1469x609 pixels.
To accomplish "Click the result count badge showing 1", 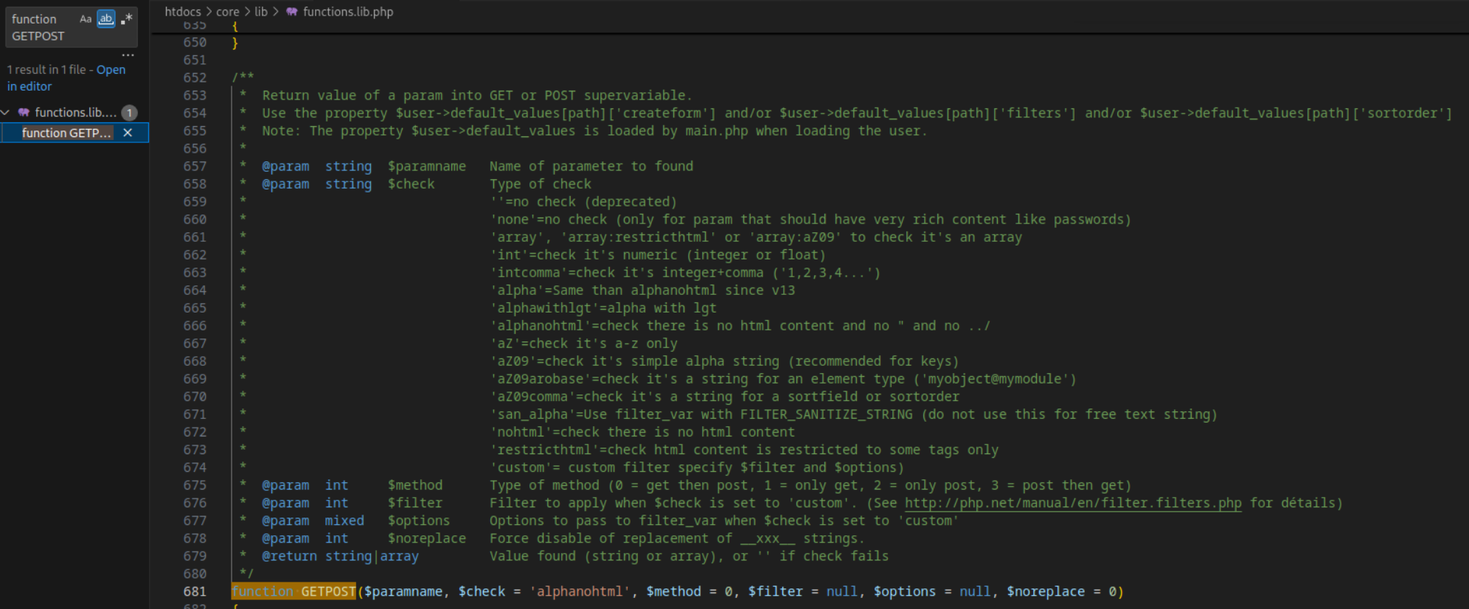I will [129, 113].
